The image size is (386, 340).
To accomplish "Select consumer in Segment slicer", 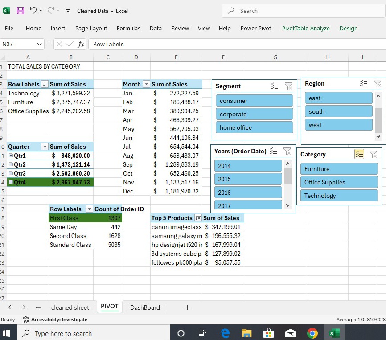I will (x=255, y=101).
